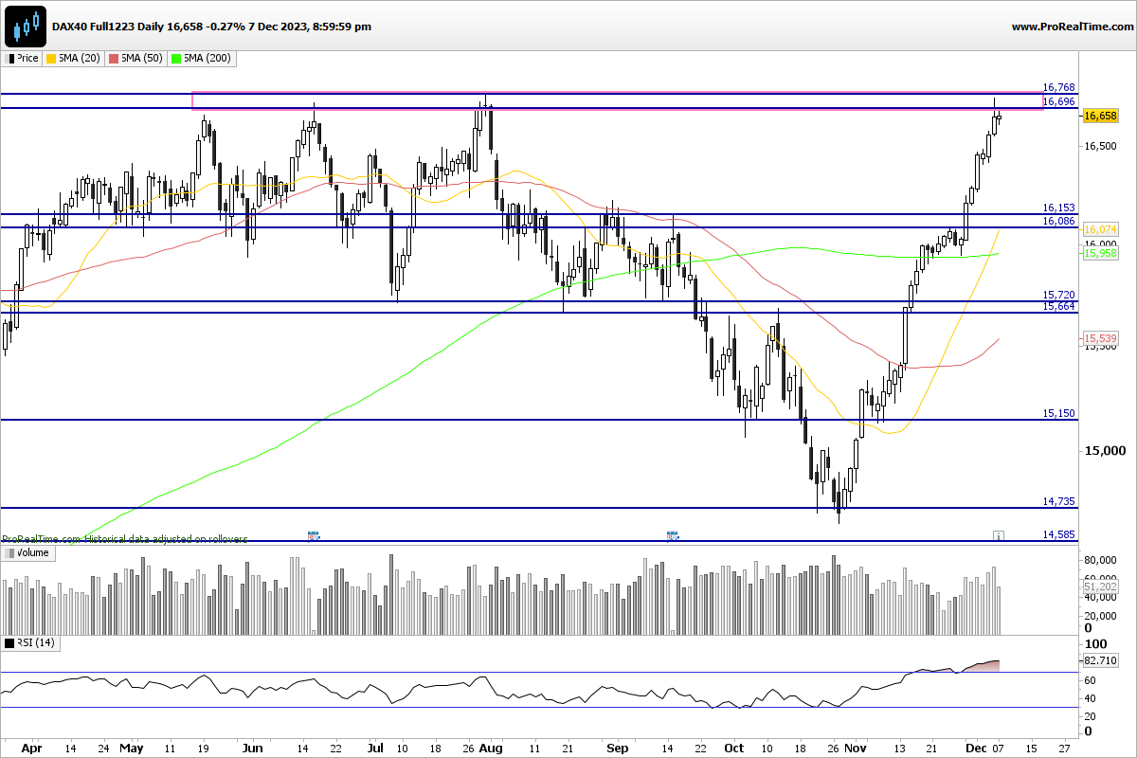Click the 15,720 level label
1137x758 pixels.
(1058, 295)
